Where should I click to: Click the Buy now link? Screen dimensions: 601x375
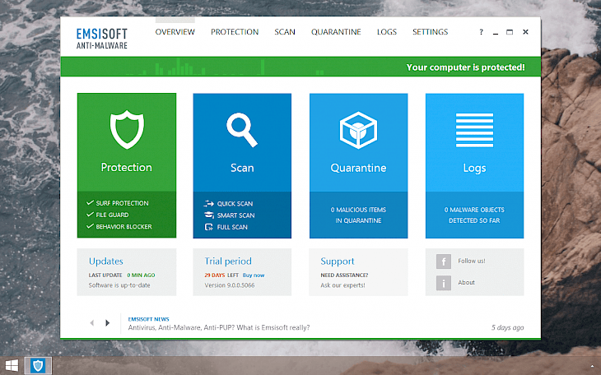(x=254, y=275)
